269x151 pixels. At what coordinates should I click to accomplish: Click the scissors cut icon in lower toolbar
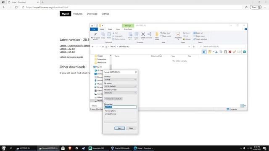pos(216,52)
